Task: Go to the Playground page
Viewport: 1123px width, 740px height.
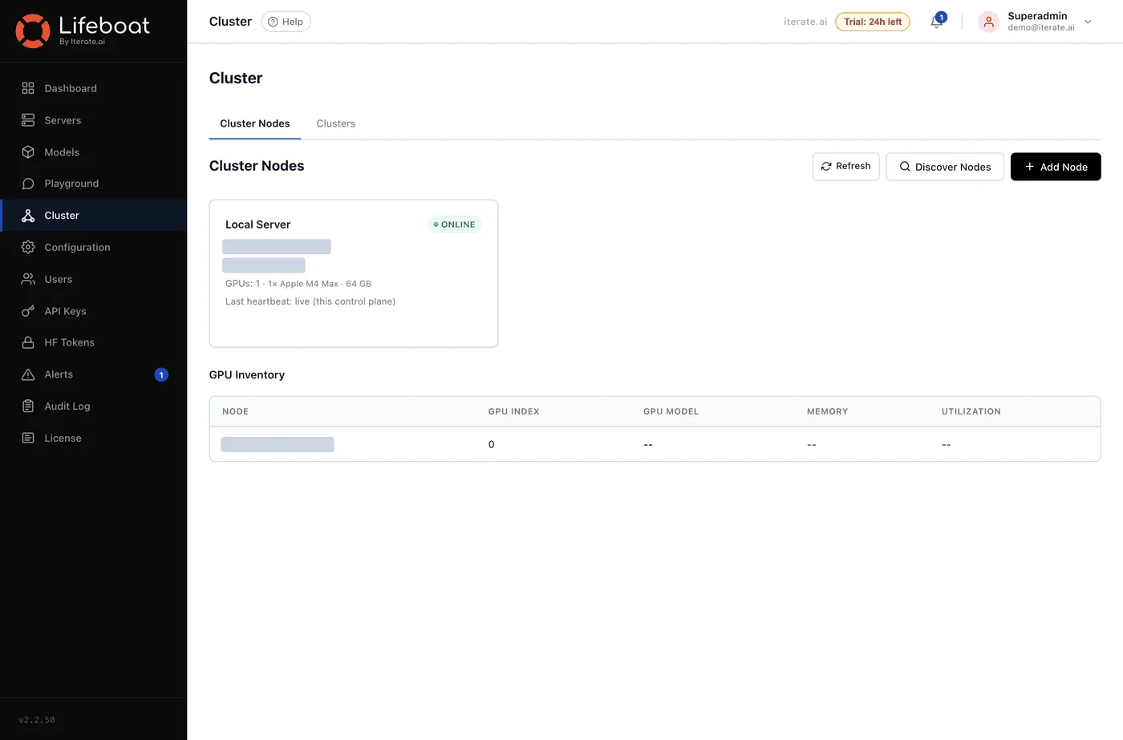Action: click(94, 184)
